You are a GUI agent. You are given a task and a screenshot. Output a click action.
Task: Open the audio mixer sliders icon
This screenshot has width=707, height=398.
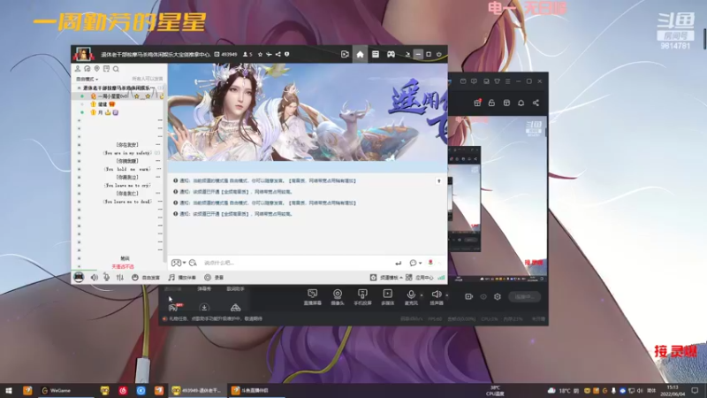pyautogui.click(x=120, y=278)
